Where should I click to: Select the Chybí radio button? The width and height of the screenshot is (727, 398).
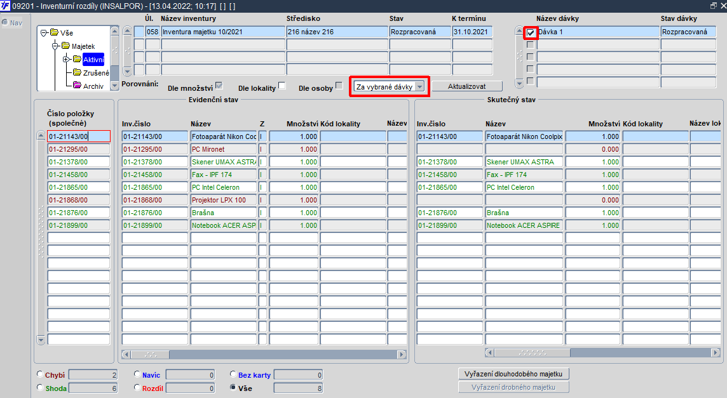[x=40, y=375]
